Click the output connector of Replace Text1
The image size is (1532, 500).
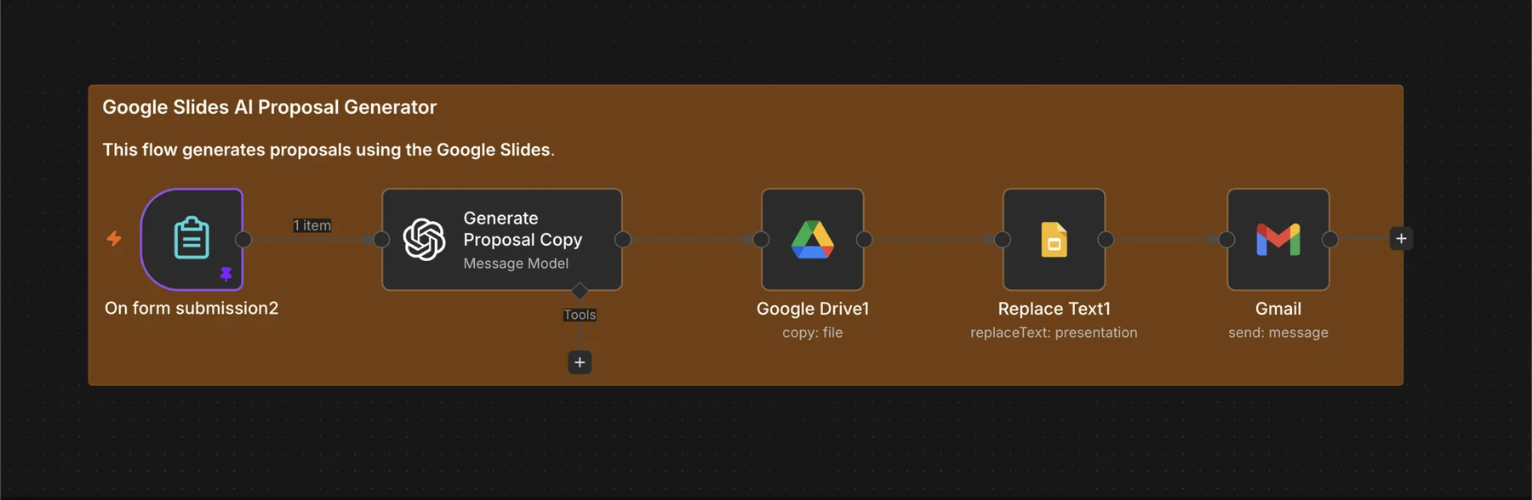click(x=1106, y=240)
